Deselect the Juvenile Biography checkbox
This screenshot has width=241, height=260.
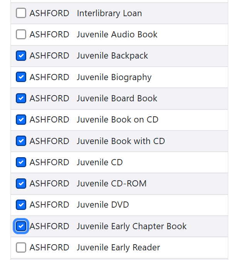coord(21,77)
